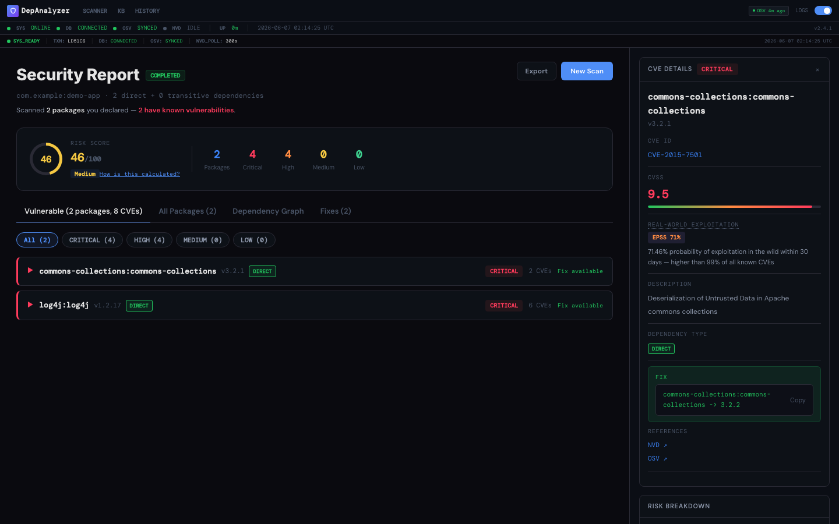
Task: Click the DB CONNECTED status indicator
Action: click(x=82, y=28)
